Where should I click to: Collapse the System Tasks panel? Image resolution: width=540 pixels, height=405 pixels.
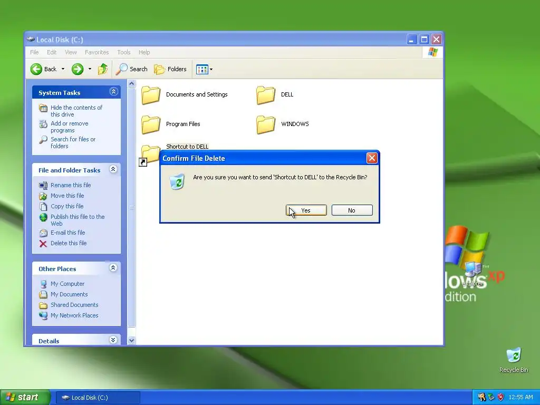[113, 92]
